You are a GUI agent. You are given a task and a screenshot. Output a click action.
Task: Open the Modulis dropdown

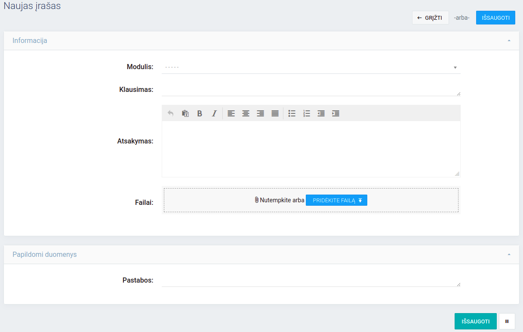tap(311, 67)
